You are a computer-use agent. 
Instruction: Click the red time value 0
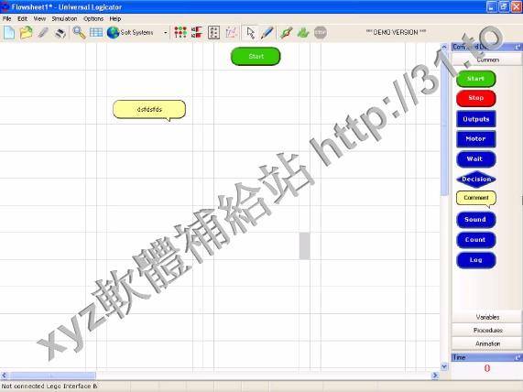click(486, 368)
